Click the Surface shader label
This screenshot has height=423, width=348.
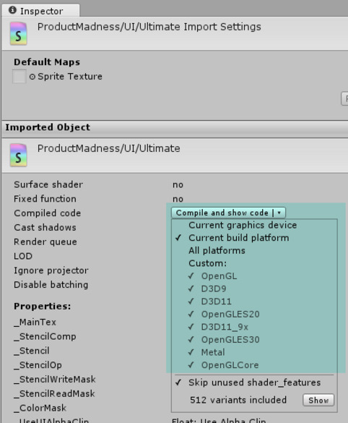pos(48,184)
